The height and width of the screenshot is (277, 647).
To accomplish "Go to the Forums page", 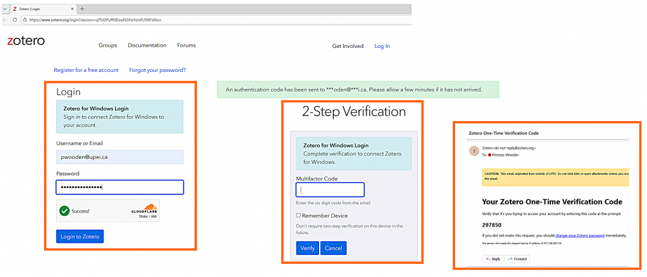I will [x=186, y=45].
